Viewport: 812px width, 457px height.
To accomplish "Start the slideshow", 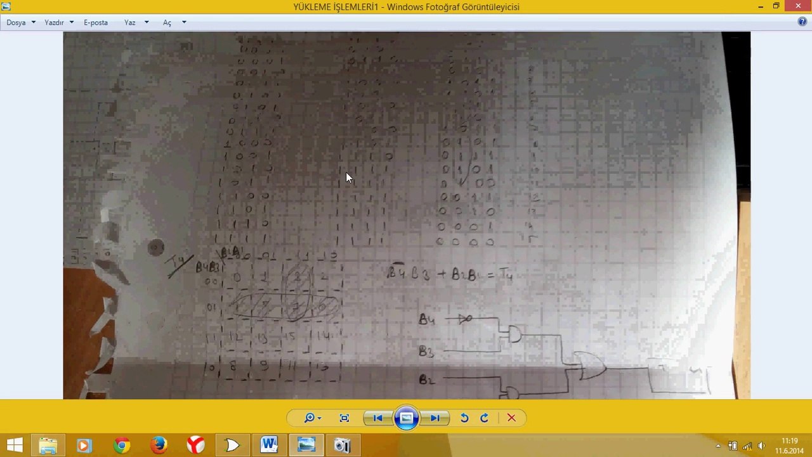I will point(407,418).
